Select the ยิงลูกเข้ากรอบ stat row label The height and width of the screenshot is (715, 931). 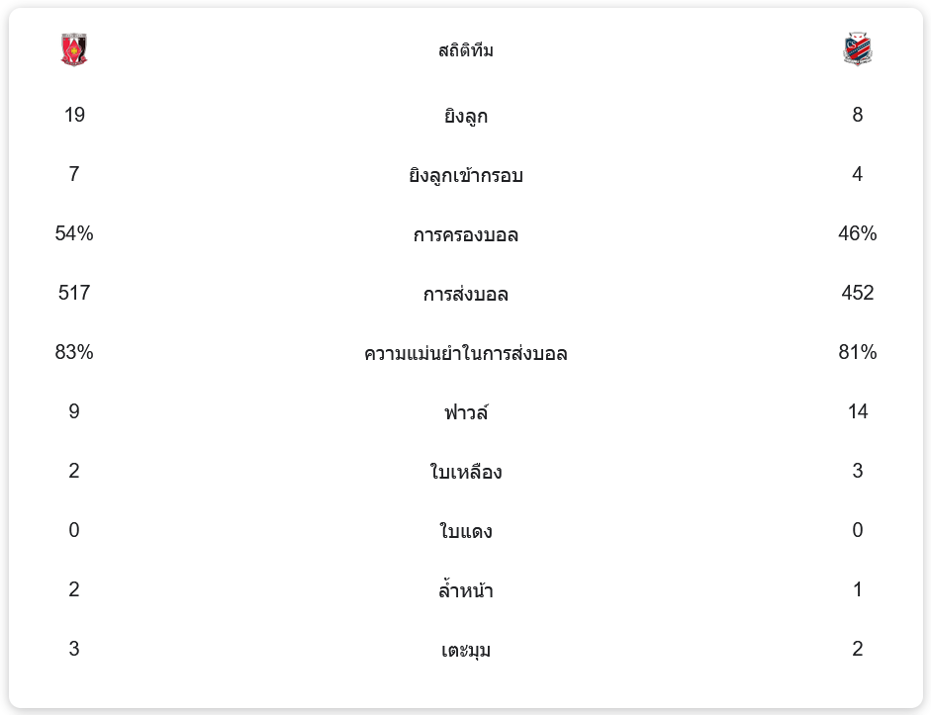click(465, 175)
